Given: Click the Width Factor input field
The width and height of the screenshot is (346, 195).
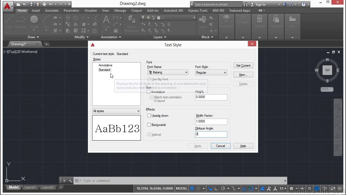Looking at the screenshot, I should point(211,121).
